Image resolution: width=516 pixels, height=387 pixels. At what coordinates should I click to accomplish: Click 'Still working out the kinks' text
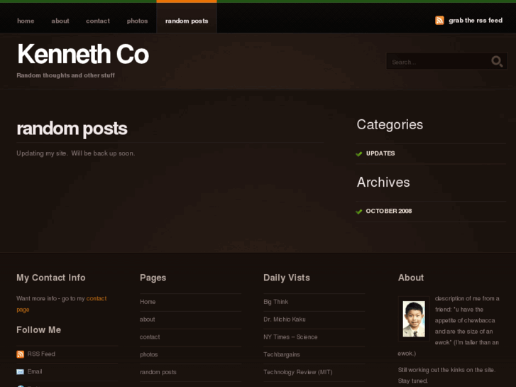446,375
